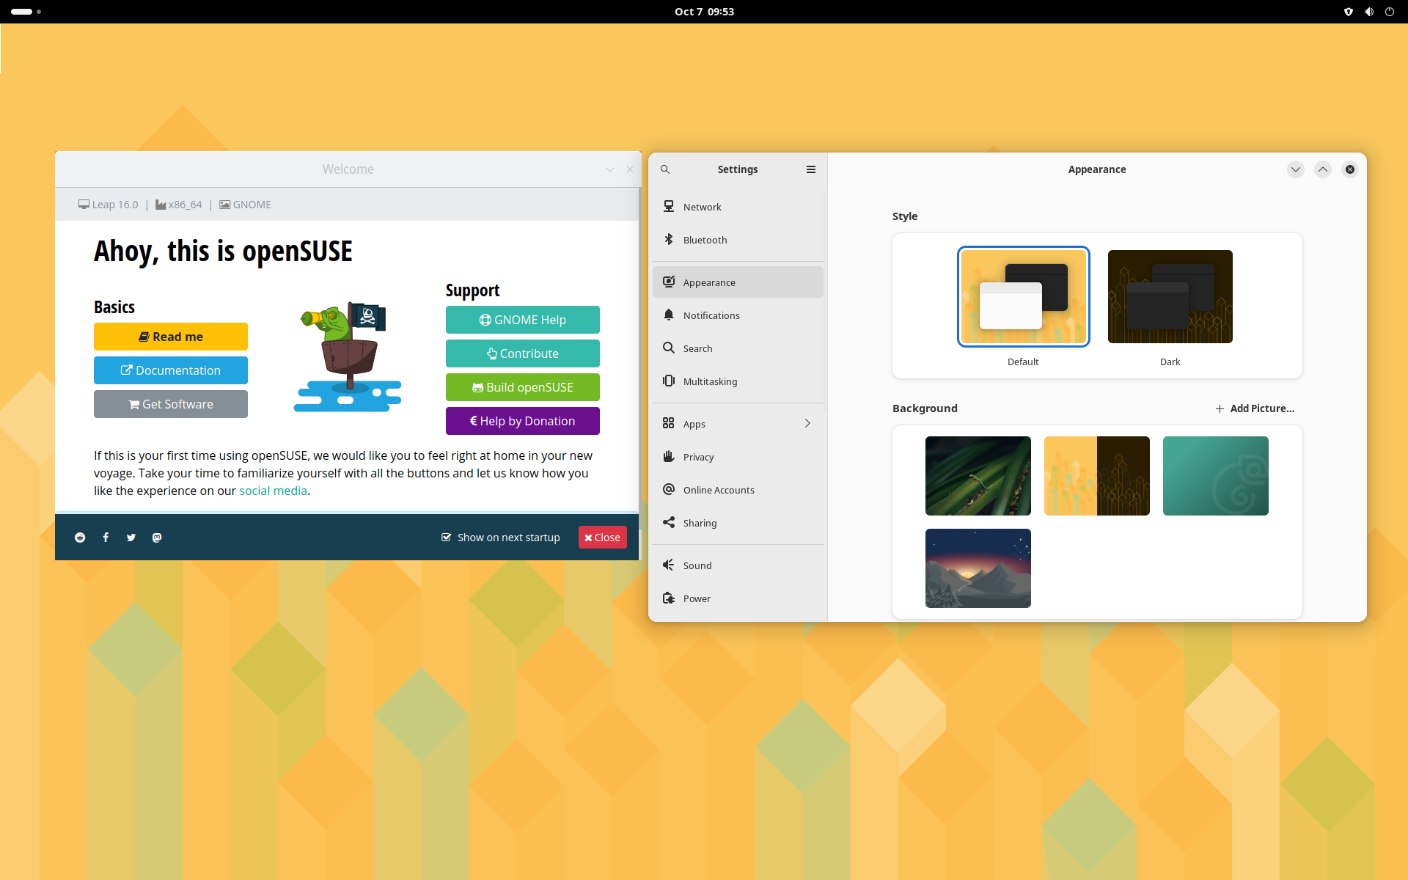Click the Sound settings icon
Screen dimensions: 1408x880
pyautogui.click(x=668, y=565)
